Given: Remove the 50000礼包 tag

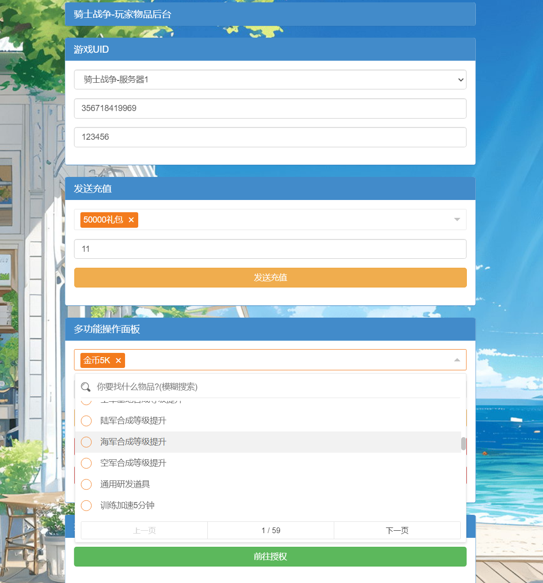Looking at the screenshot, I should (131, 220).
